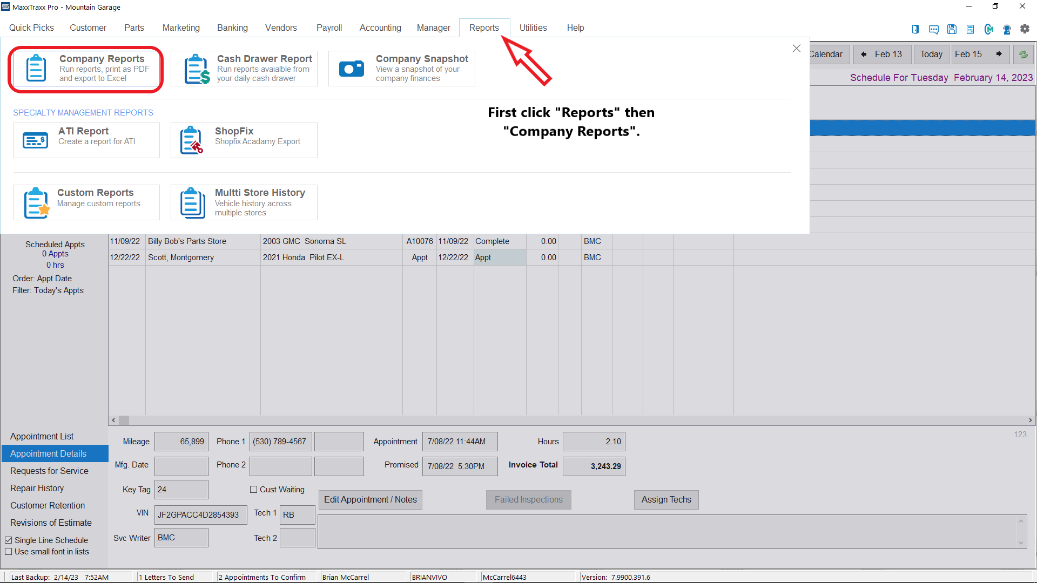Click the Phone 1 number field
The image size is (1037, 583).
(281, 442)
